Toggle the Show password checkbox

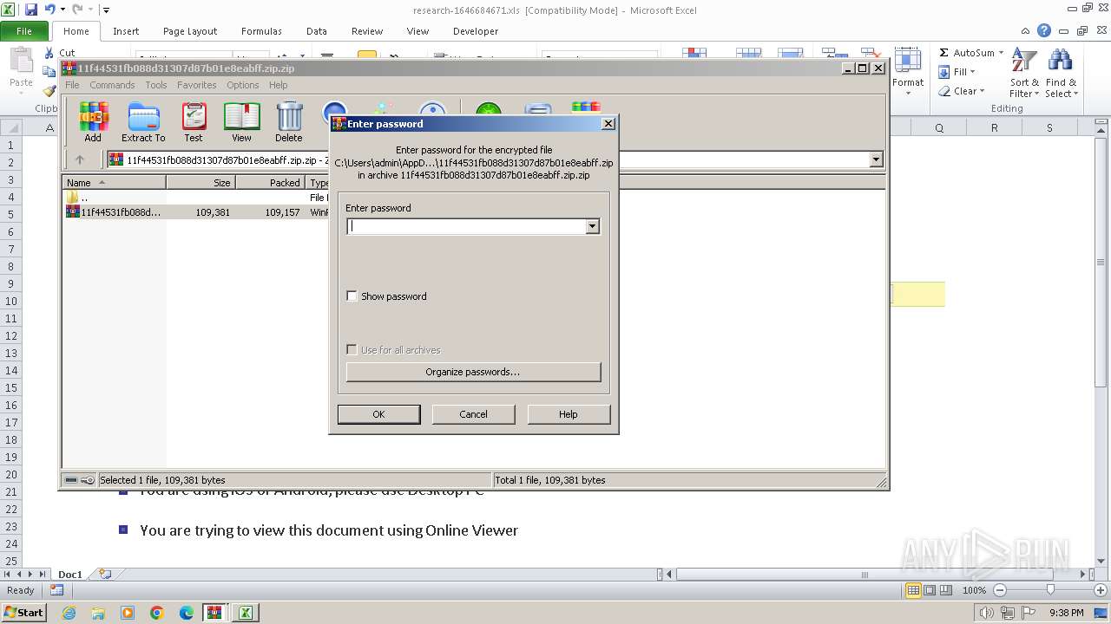[352, 296]
